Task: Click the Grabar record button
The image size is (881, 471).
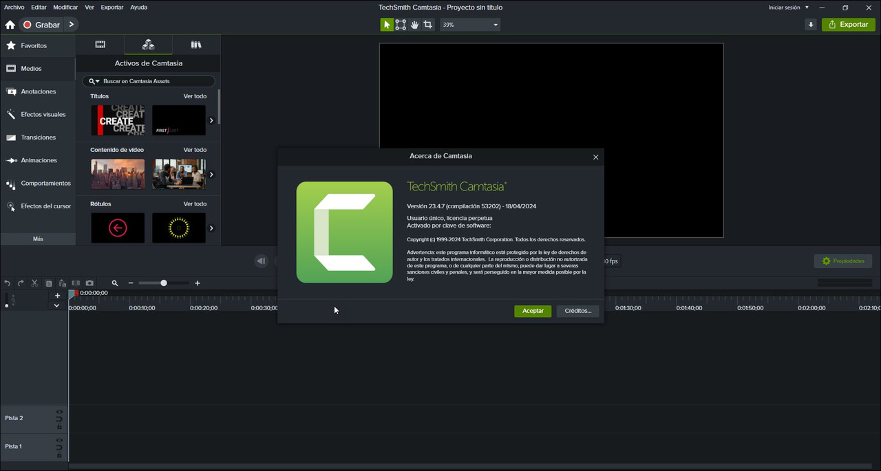Action: tap(41, 25)
